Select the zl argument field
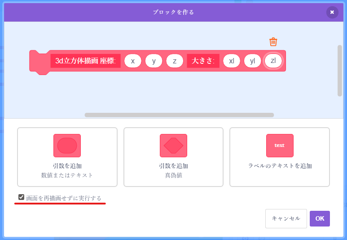Viewport: 347px width, 240px height. [273, 61]
